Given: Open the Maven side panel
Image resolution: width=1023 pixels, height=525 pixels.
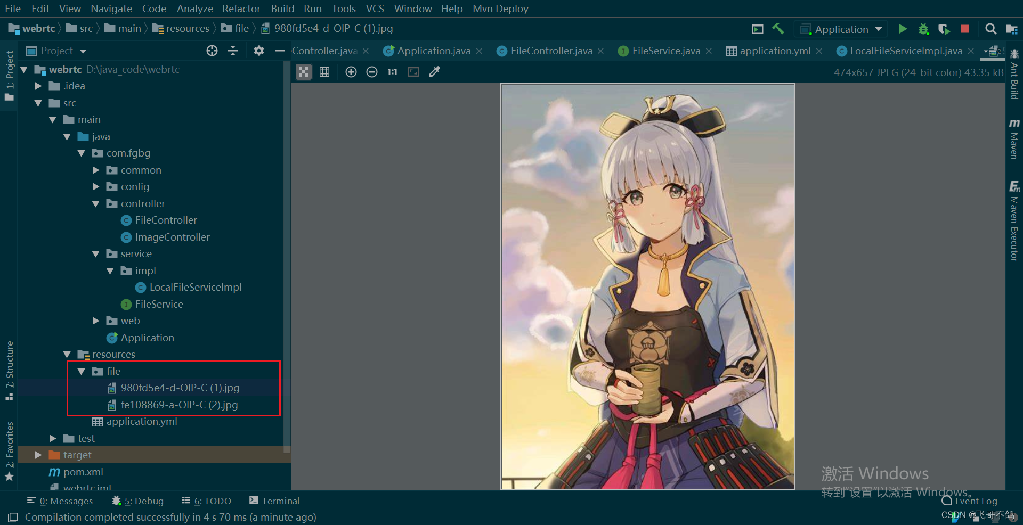Looking at the screenshot, I should point(1014,138).
